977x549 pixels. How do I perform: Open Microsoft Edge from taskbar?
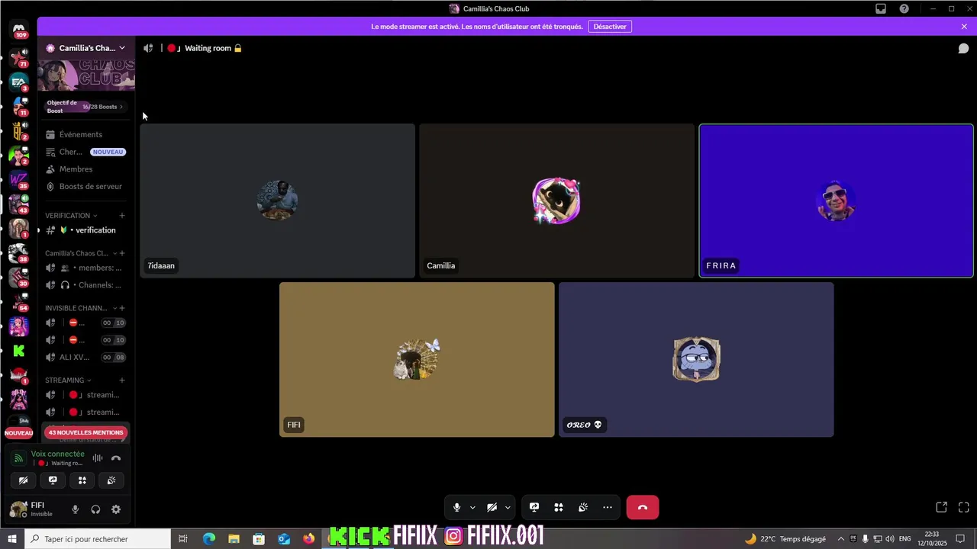pyautogui.click(x=209, y=539)
